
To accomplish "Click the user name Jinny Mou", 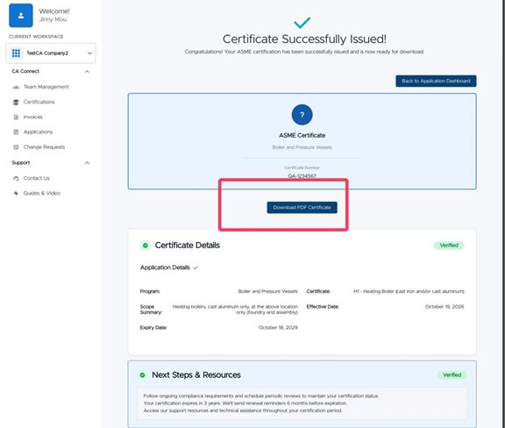I will click(53, 19).
